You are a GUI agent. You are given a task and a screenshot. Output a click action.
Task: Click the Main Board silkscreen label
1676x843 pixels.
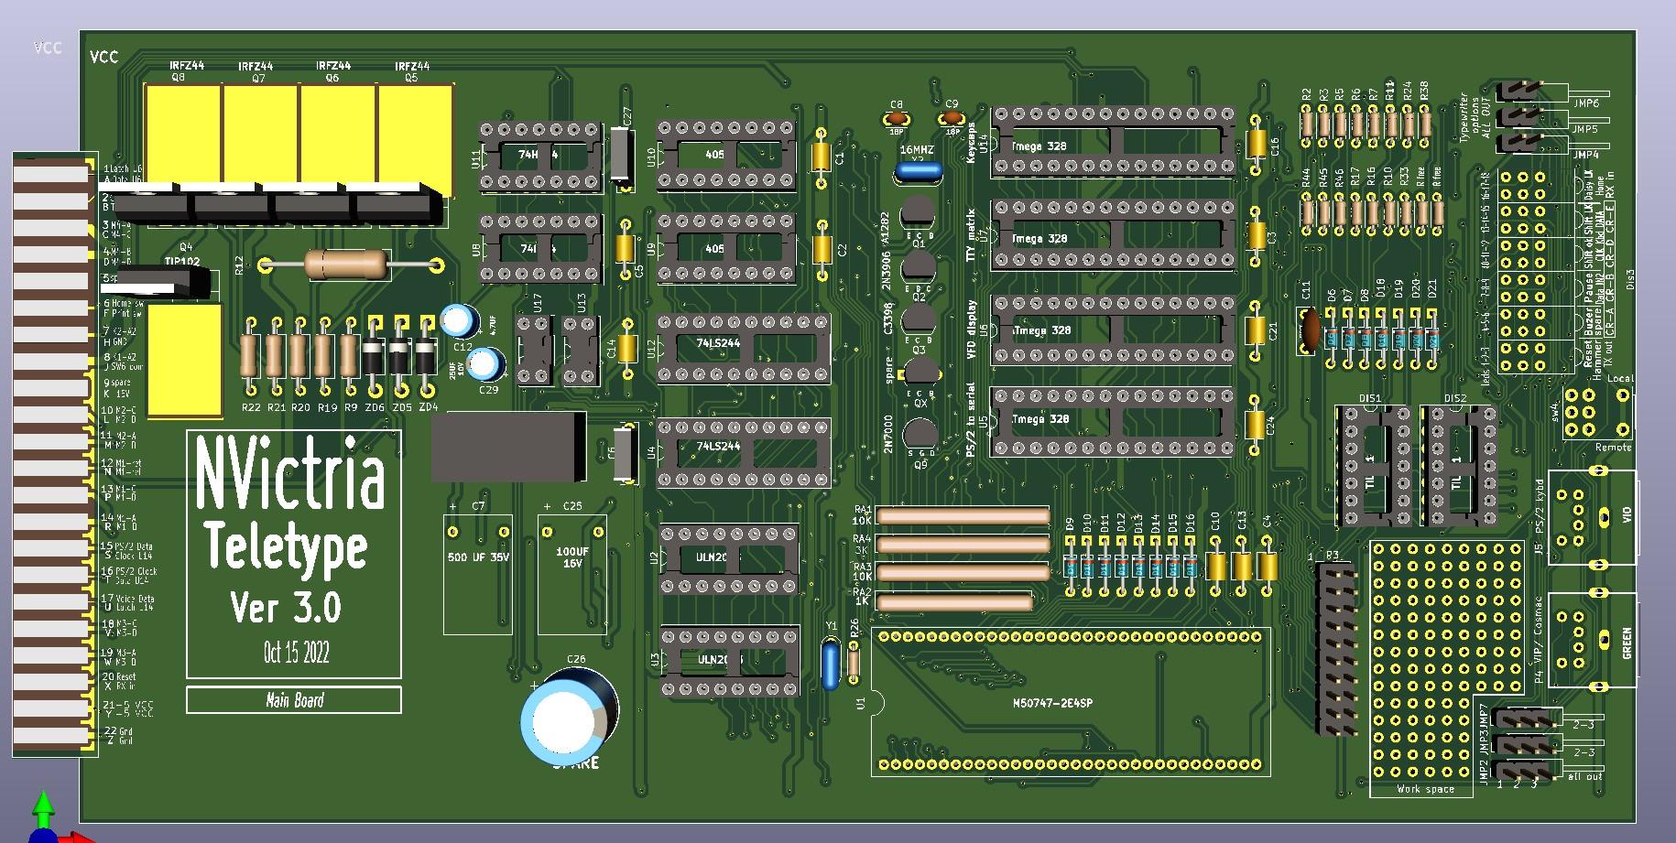point(295,700)
